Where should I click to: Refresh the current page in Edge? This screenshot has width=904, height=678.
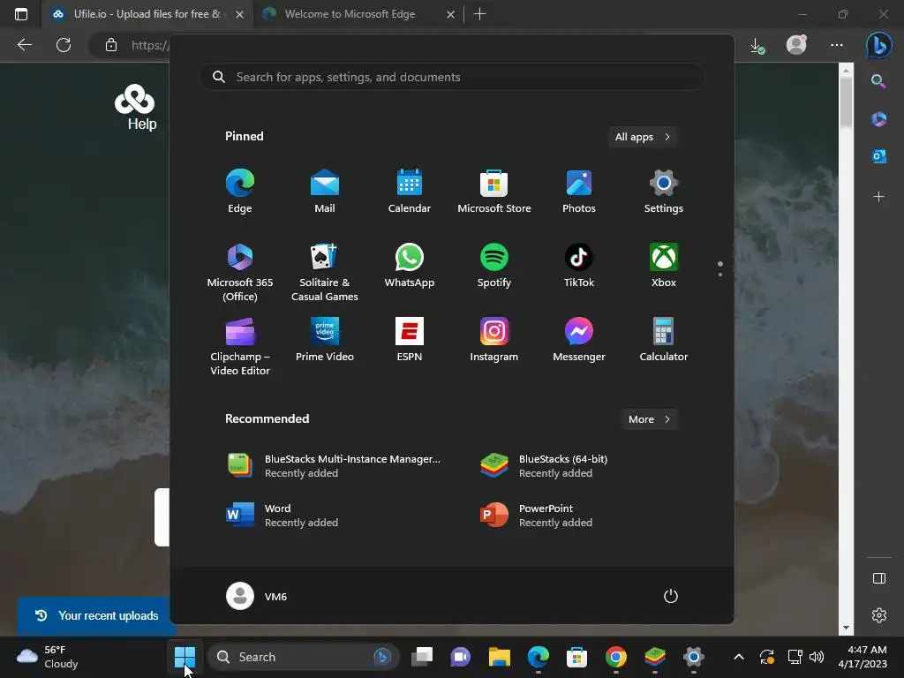[64, 45]
